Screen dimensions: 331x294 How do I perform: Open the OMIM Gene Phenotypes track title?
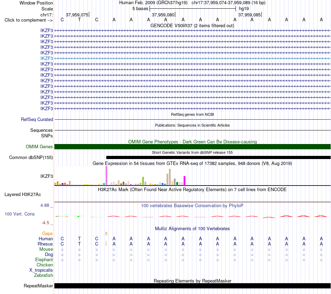192,142
